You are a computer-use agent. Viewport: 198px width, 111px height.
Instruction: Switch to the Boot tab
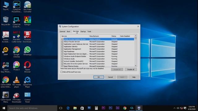pyautogui.click(x=68, y=31)
